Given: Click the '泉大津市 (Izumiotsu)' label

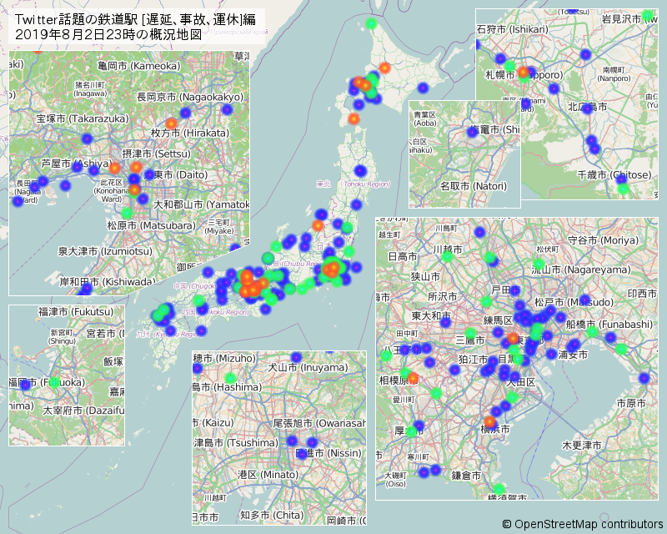Looking at the screenshot, I should pos(105,251).
